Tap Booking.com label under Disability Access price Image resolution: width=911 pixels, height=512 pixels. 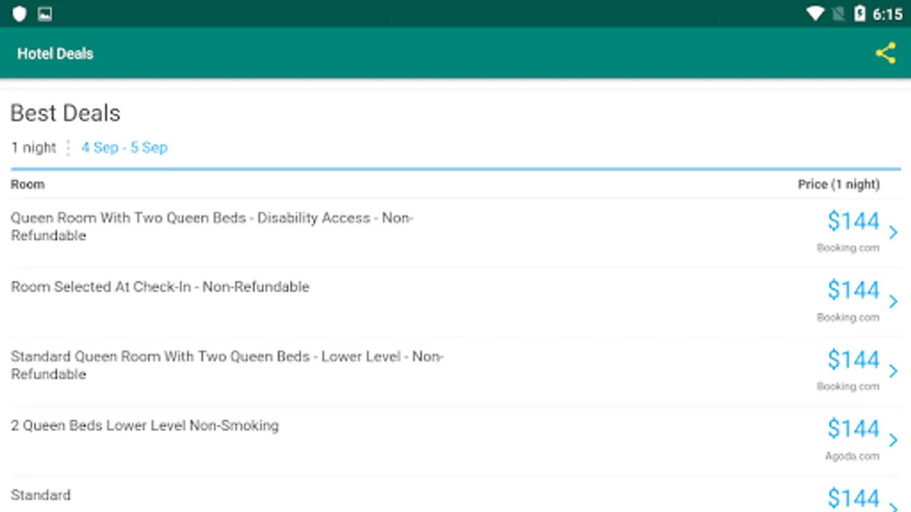pyautogui.click(x=848, y=248)
